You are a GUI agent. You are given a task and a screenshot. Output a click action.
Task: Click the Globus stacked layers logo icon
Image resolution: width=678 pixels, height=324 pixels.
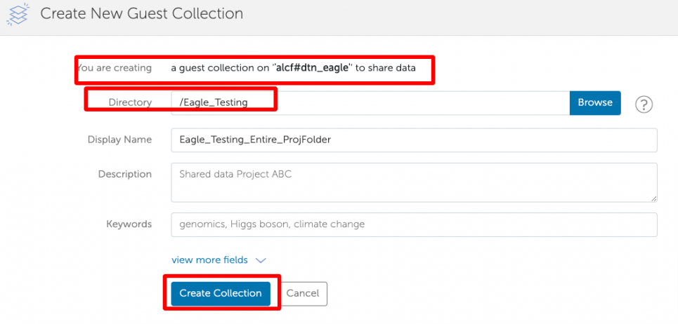pos(16,14)
